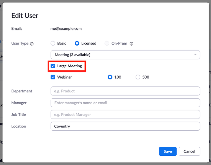The image size is (211, 165).
Task: Select the Location label
Action: point(19,126)
